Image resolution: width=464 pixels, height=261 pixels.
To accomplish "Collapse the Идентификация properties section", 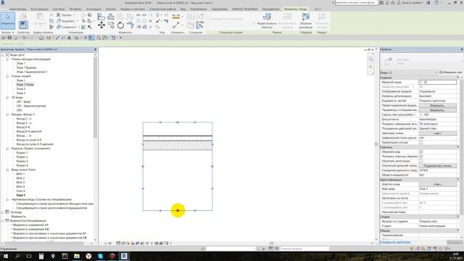I will [x=457, y=180].
